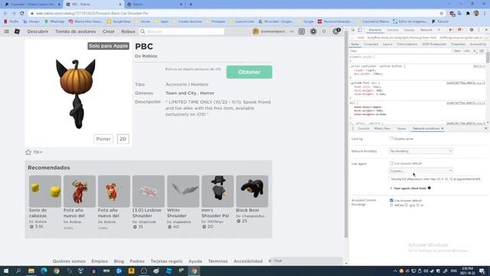This screenshot has width=490, height=276.
Task: Open the Network throttling dropdown
Action: pos(420,151)
